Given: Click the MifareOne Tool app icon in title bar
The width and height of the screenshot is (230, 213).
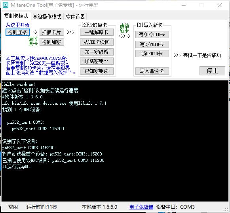Looking at the screenshot, I should click(6, 5).
